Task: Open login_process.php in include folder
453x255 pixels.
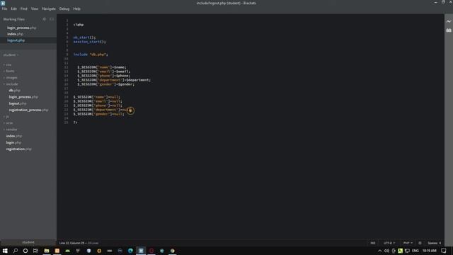Action: (23, 97)
